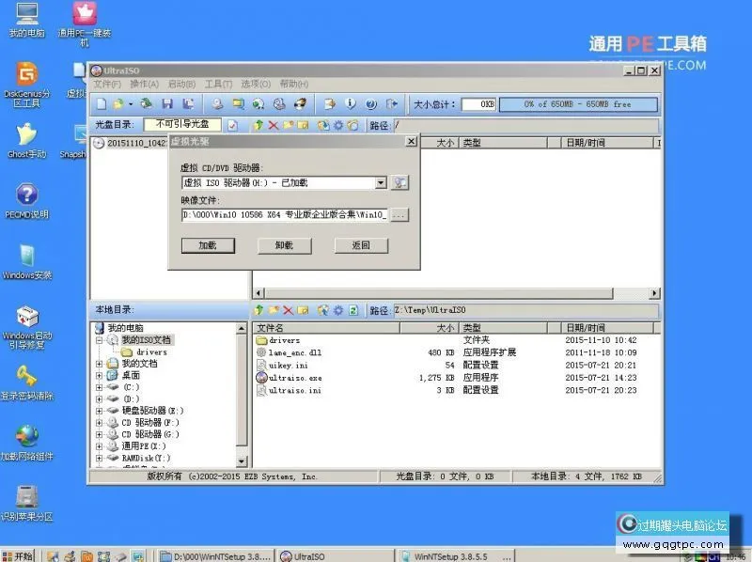Viewport: 752px width, 562px height.
Task: Click the Save toolbar icon in UltraISO
Action: click(x=165, y=105)
